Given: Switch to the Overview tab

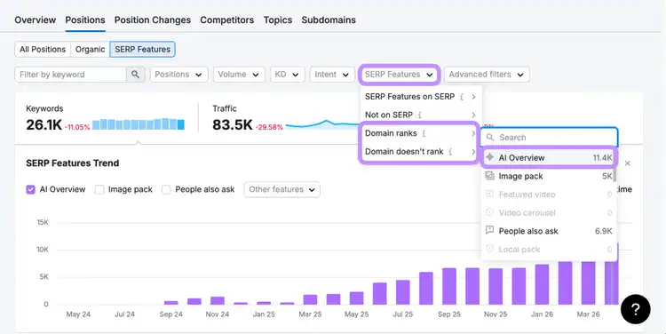Looking at the screenshot, I should click(36, 20).
